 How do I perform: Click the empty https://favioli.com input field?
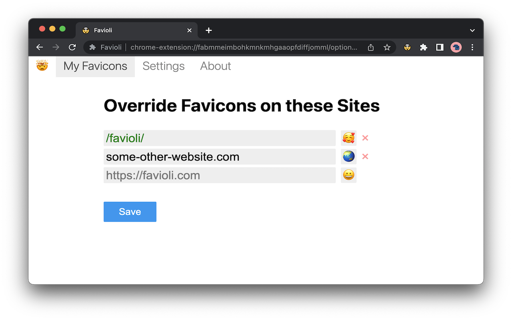coord(219,175)
